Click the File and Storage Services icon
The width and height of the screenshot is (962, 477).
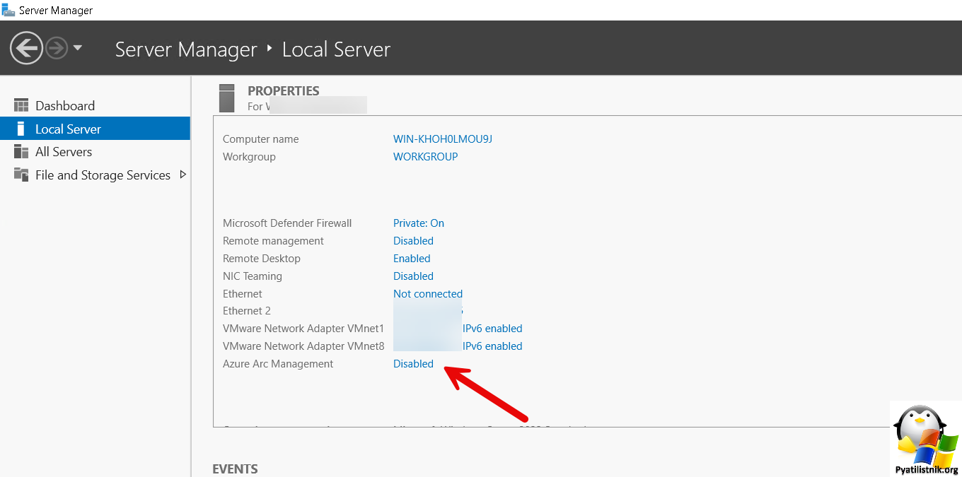pyautogui.click(x=21, y=175)
